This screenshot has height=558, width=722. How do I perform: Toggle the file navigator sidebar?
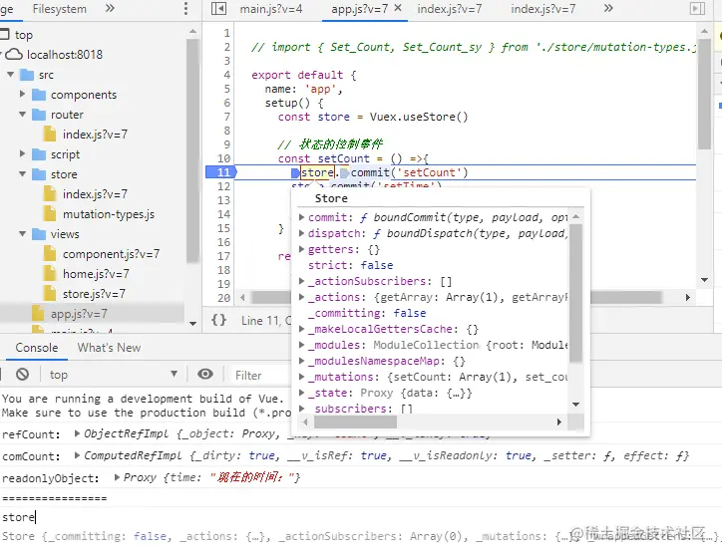(x=218, y=8)
